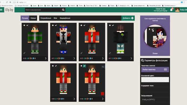Click the orange figure icon on the green plaid skin
187x105 pixels.
coord(30,58)
